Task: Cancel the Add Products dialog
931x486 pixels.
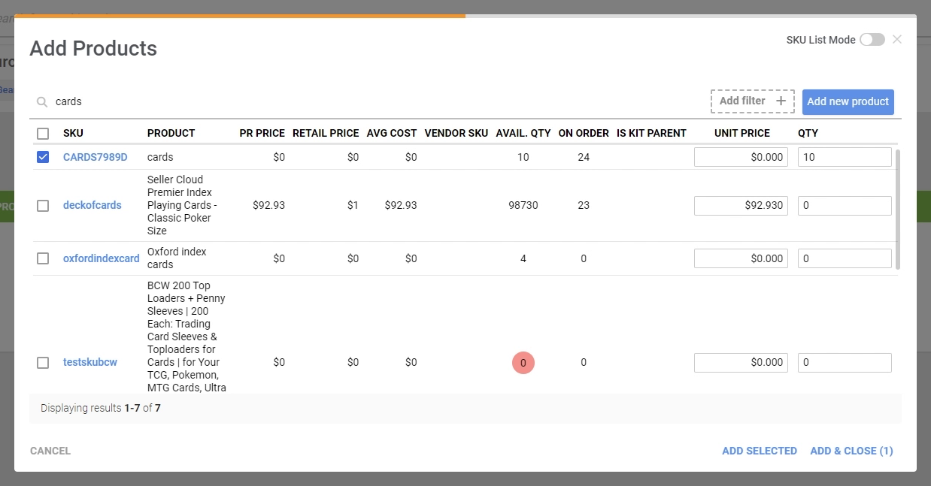Action: (50, 451)
